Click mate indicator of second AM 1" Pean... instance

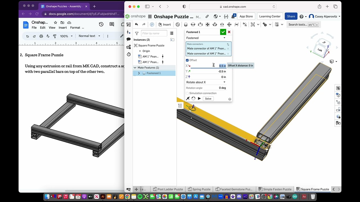[x=163, y=62]
